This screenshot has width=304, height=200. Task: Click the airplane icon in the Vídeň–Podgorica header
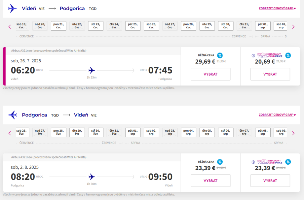point(13,9)
